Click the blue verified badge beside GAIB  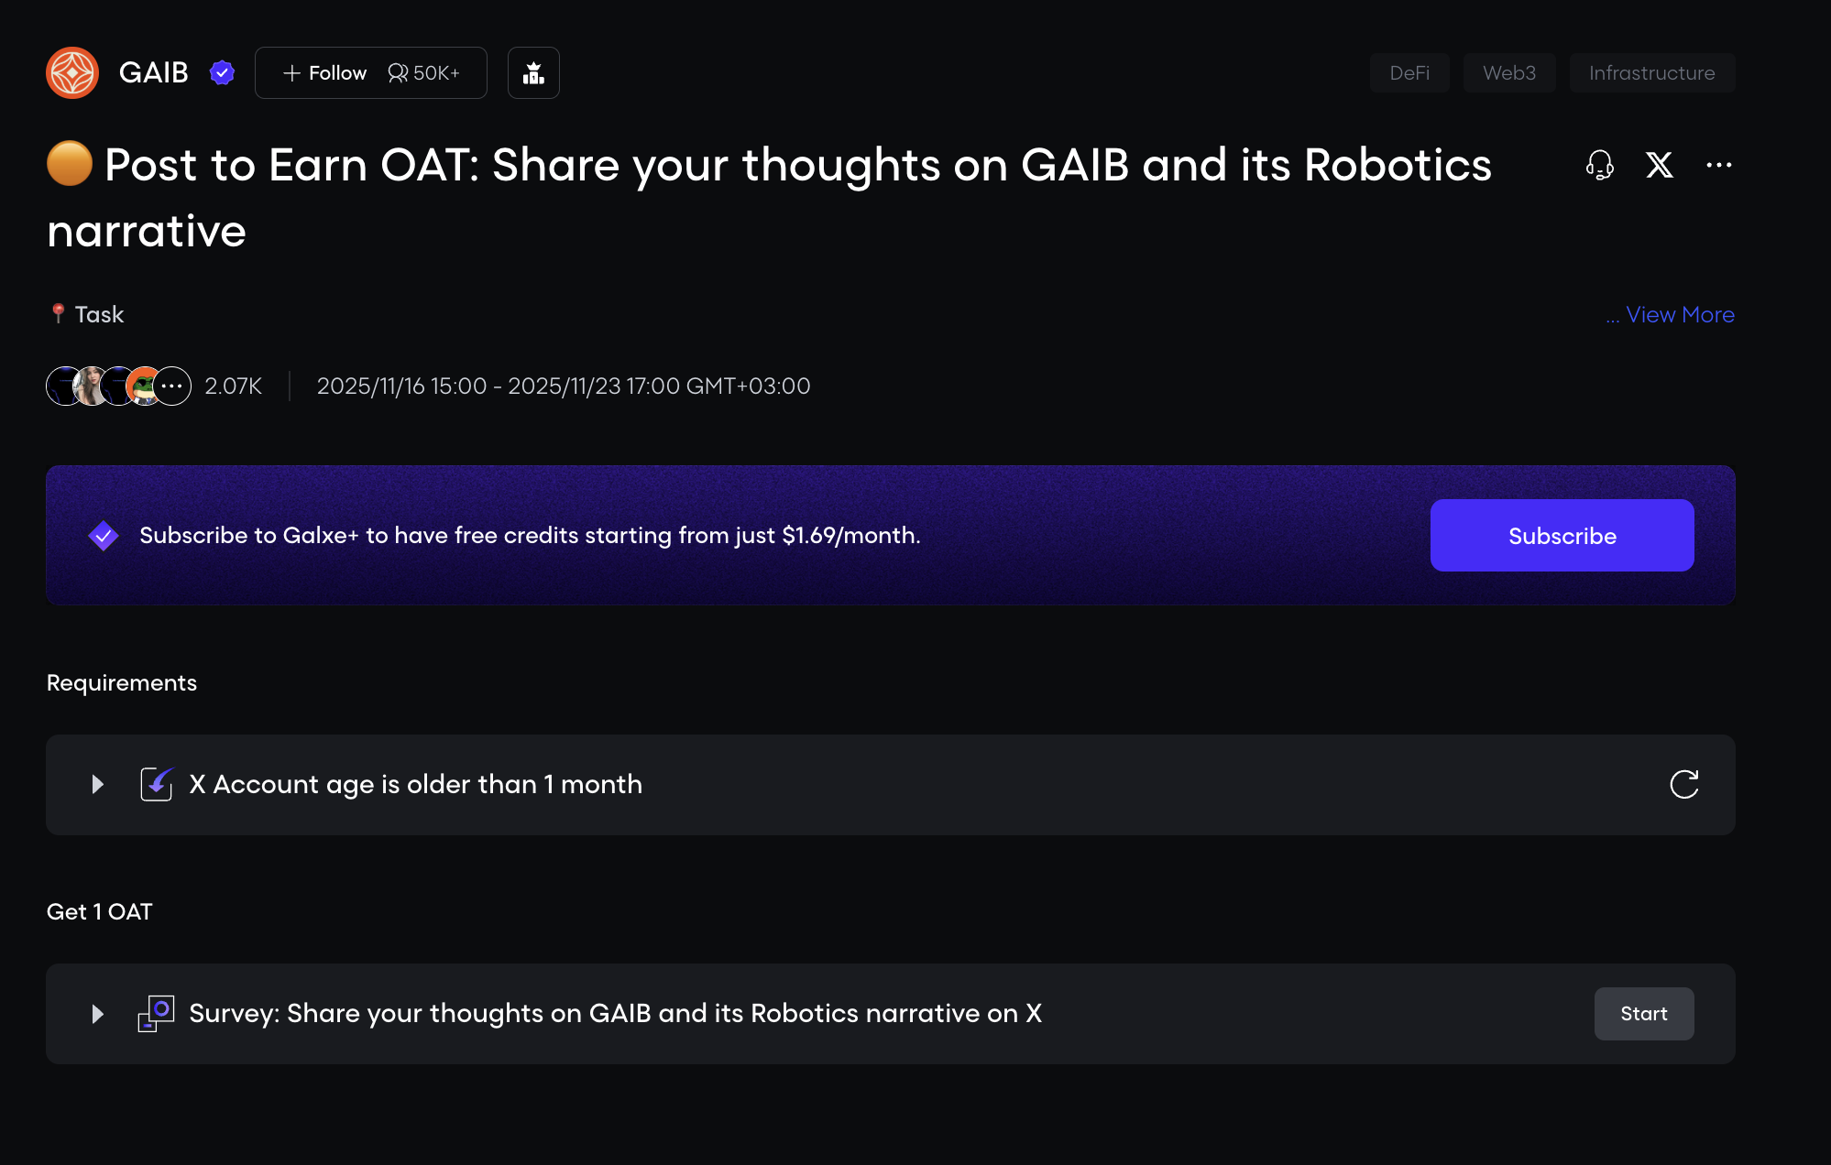click(x=222, y=72)
